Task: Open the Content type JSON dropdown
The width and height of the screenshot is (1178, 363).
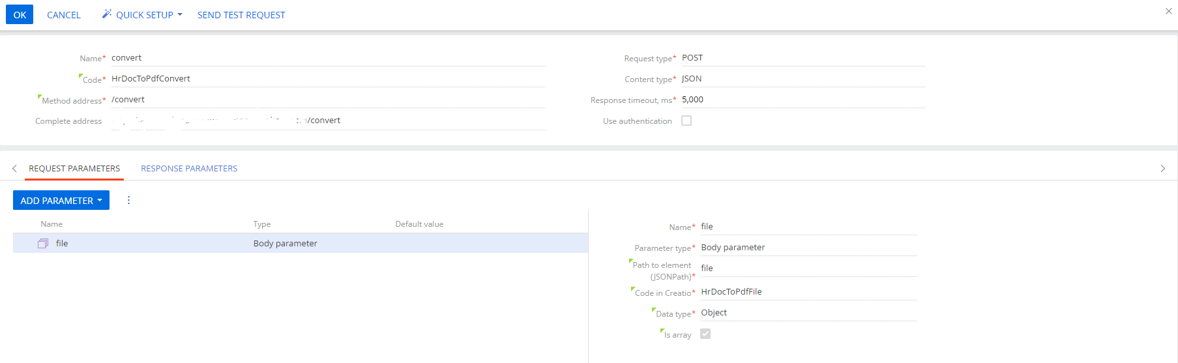Action: point(802,79)
